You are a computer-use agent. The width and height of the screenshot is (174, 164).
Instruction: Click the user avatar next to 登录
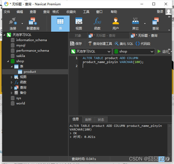click(x=168, y=12)
